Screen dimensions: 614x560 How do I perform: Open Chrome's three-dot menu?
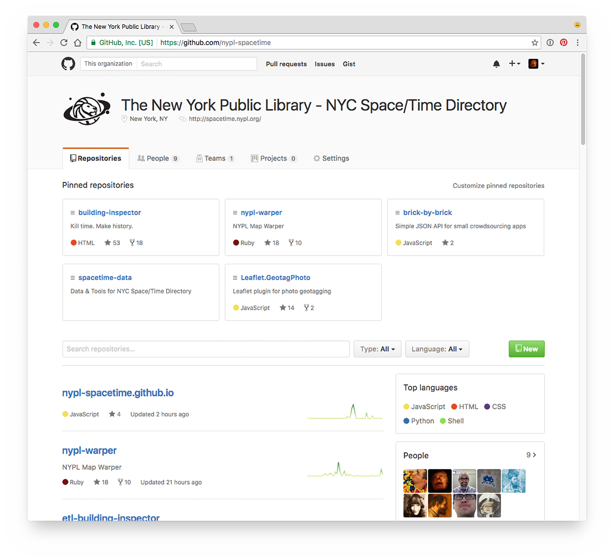click(x=578, y=43)
